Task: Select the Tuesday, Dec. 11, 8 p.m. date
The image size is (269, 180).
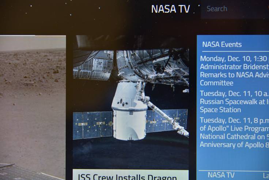Action: [234, 120]
